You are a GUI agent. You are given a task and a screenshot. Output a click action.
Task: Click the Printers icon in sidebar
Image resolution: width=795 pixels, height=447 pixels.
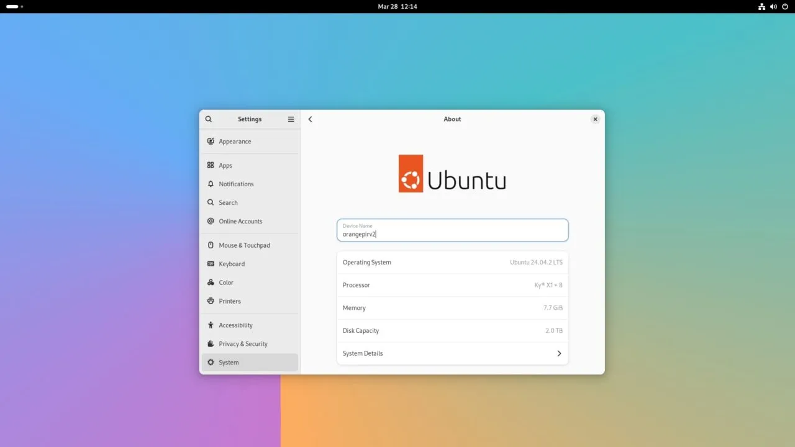pyautogui.click(x=211, y=301)
